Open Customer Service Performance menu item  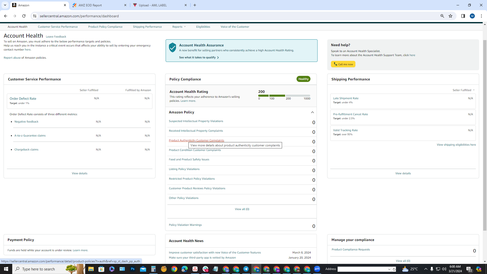point(58,27)
